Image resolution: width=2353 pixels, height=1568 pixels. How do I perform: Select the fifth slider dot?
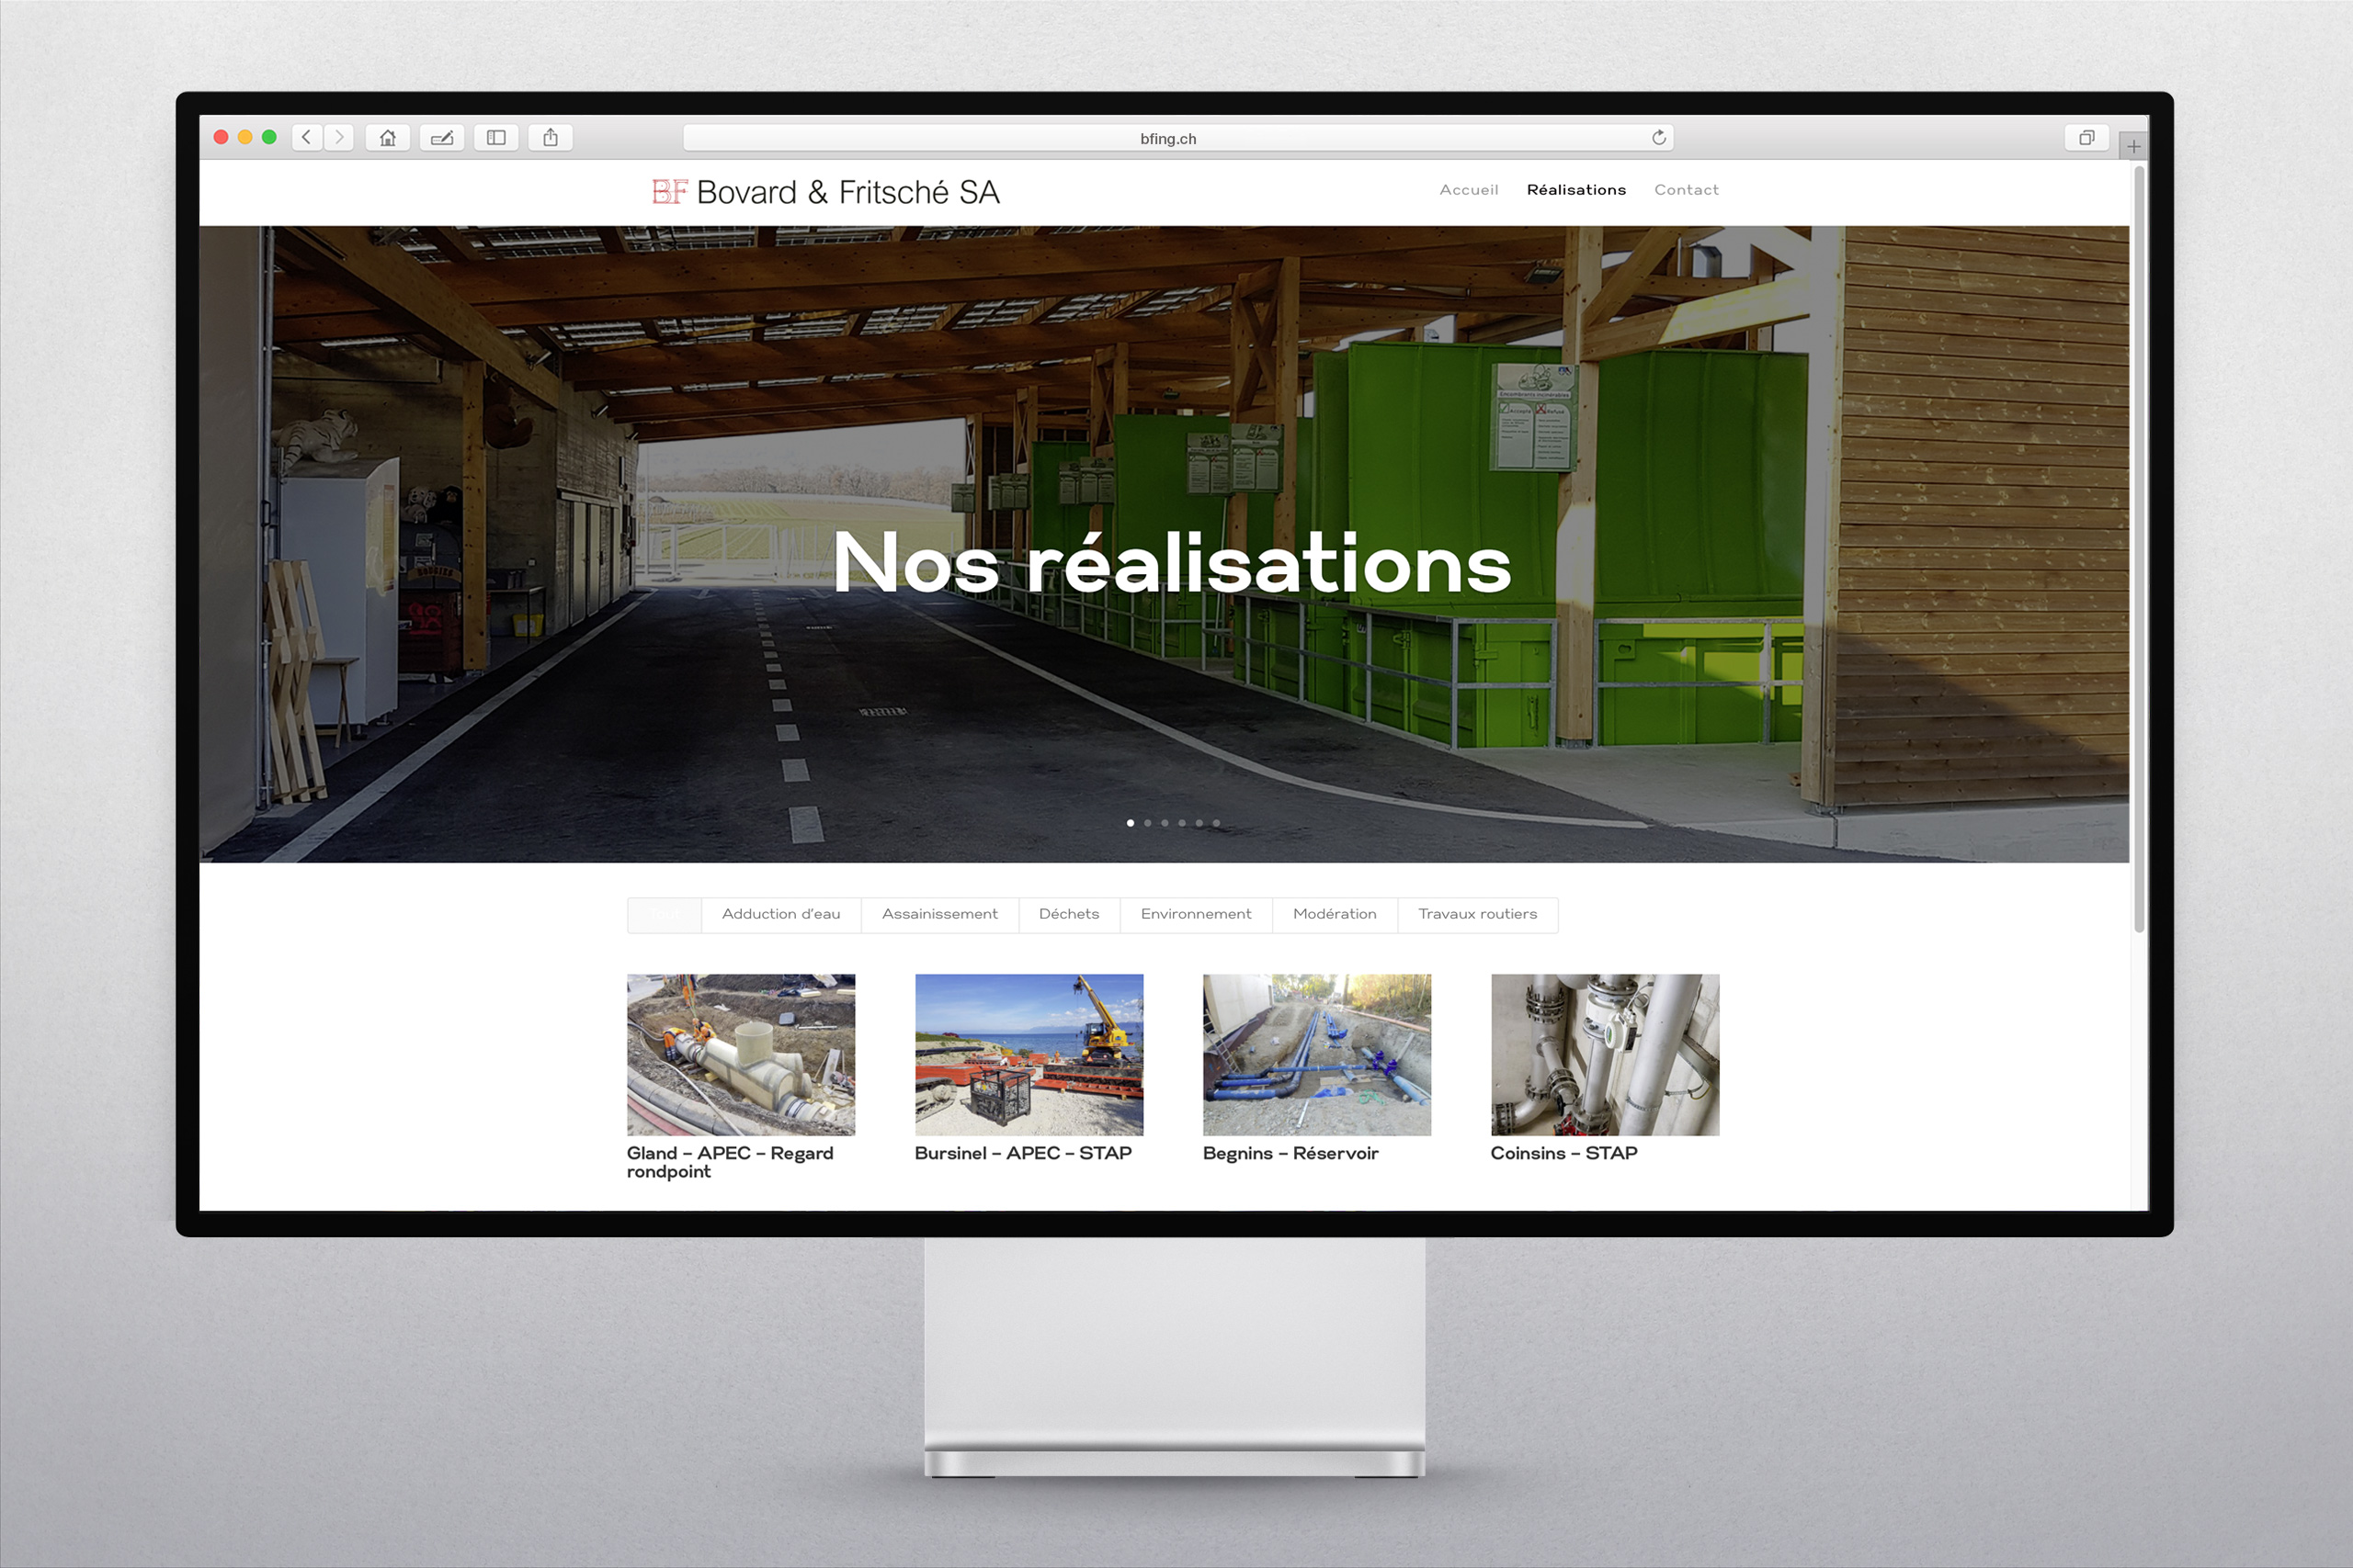click(x=1199, y=823)
